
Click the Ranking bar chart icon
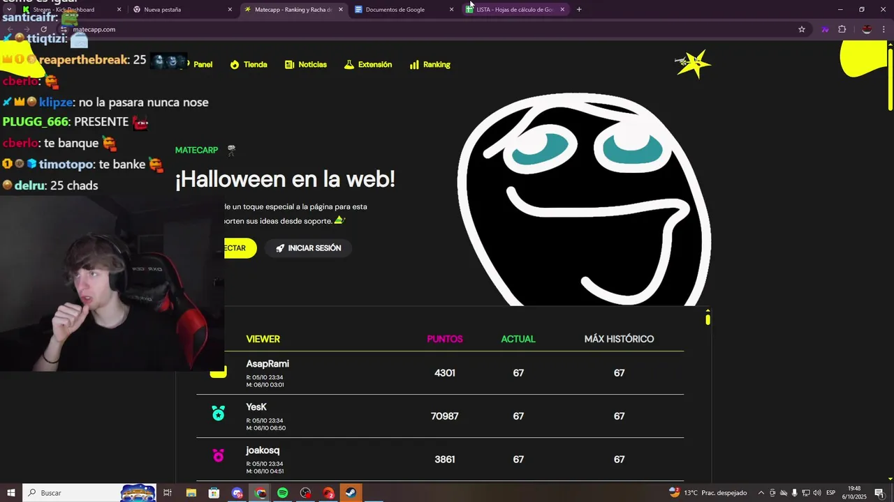pyautogui.click(x=414, y=64)
